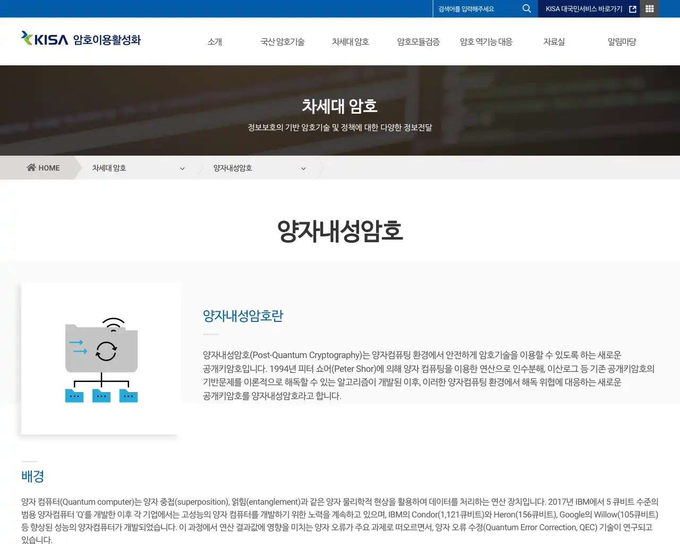Click the 배경 section heading
This screenshot has width=680, height=544.
pos(32,477)
